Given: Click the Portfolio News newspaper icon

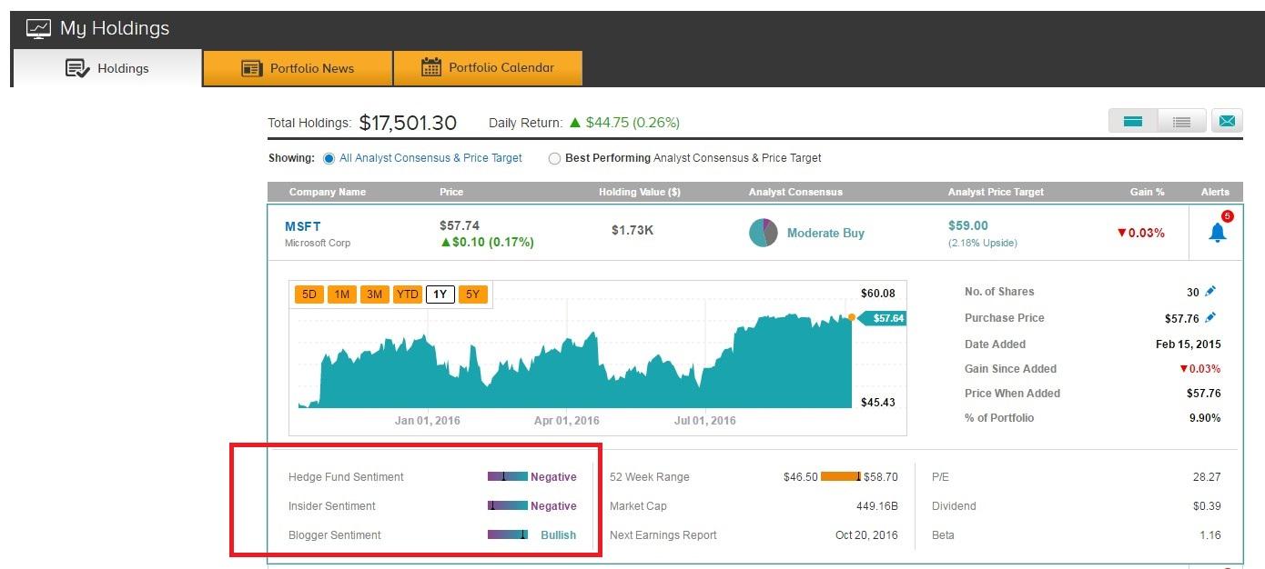Looking at the screenshot, I should point(252,69).
